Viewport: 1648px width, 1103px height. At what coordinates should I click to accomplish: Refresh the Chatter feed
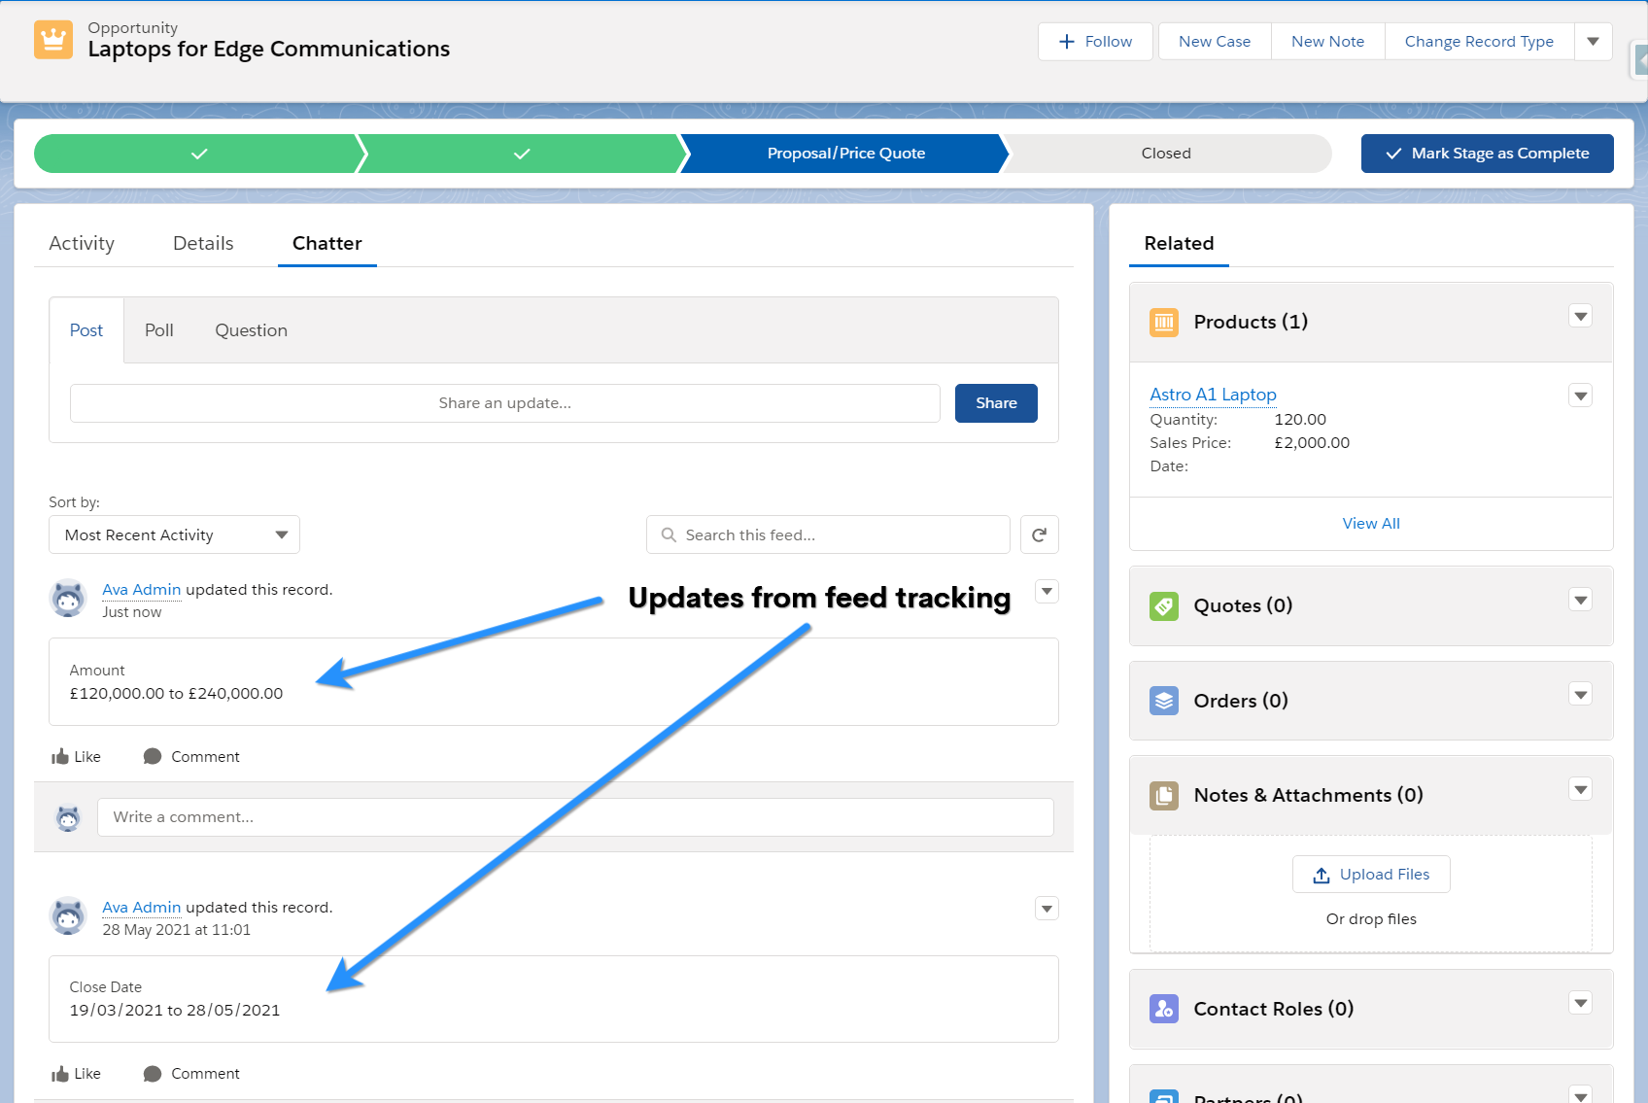[1040, 534]
